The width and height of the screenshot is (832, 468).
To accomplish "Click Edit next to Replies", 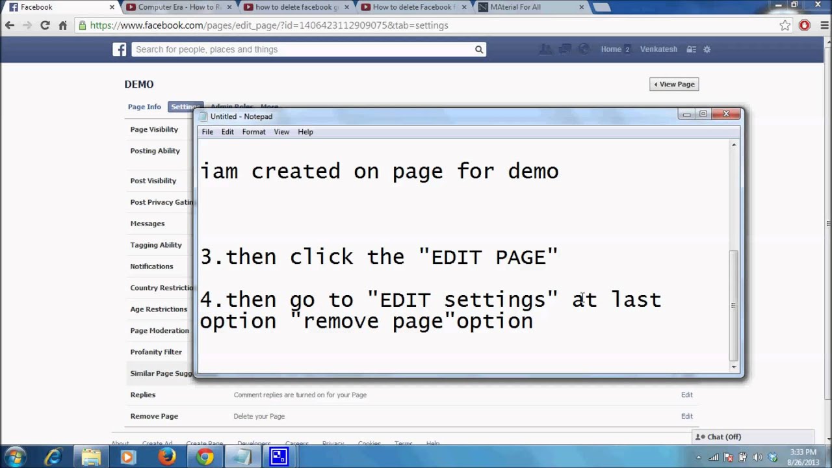I will pyautogui.click(x=686, y=395).
